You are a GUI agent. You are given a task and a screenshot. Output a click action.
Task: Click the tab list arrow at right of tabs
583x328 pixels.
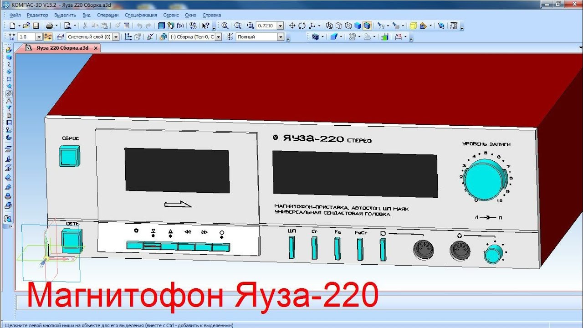[580, 47]
